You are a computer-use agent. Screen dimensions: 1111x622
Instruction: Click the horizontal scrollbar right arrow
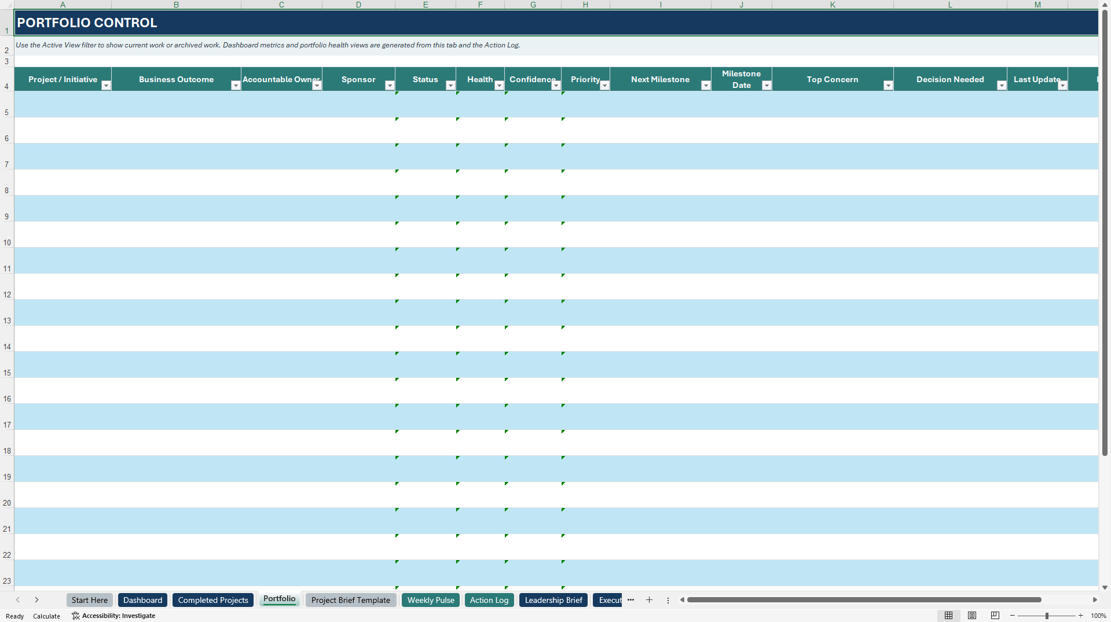click(x=1095, y=600)
